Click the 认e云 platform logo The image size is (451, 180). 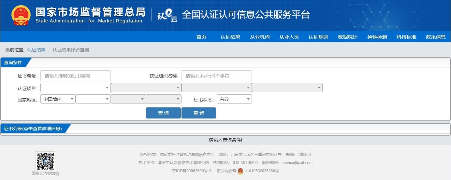pyautogui.click(x=167, y=15)
